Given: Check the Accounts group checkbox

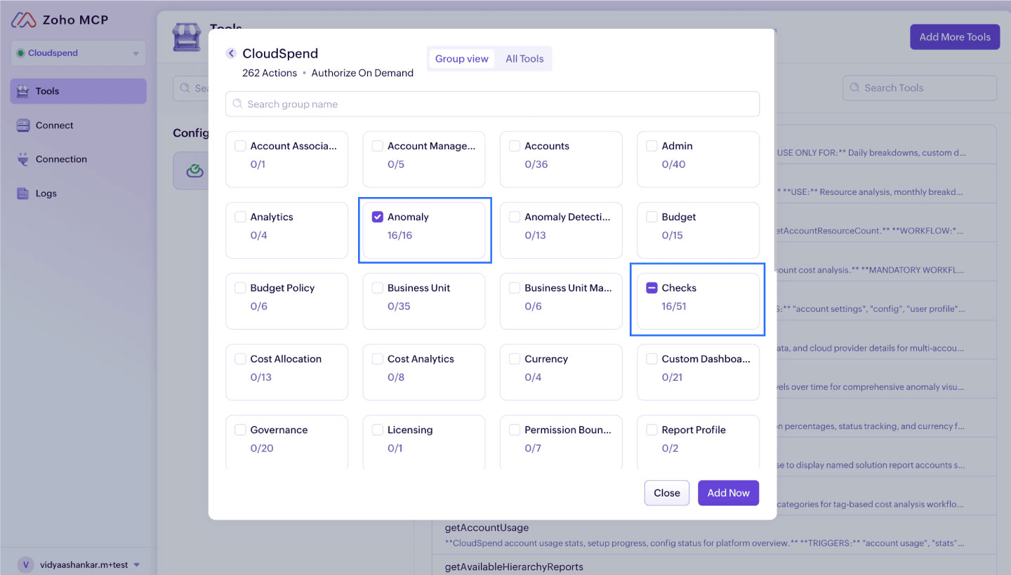Looking at the screenshot, I should [x=515, y=146].
